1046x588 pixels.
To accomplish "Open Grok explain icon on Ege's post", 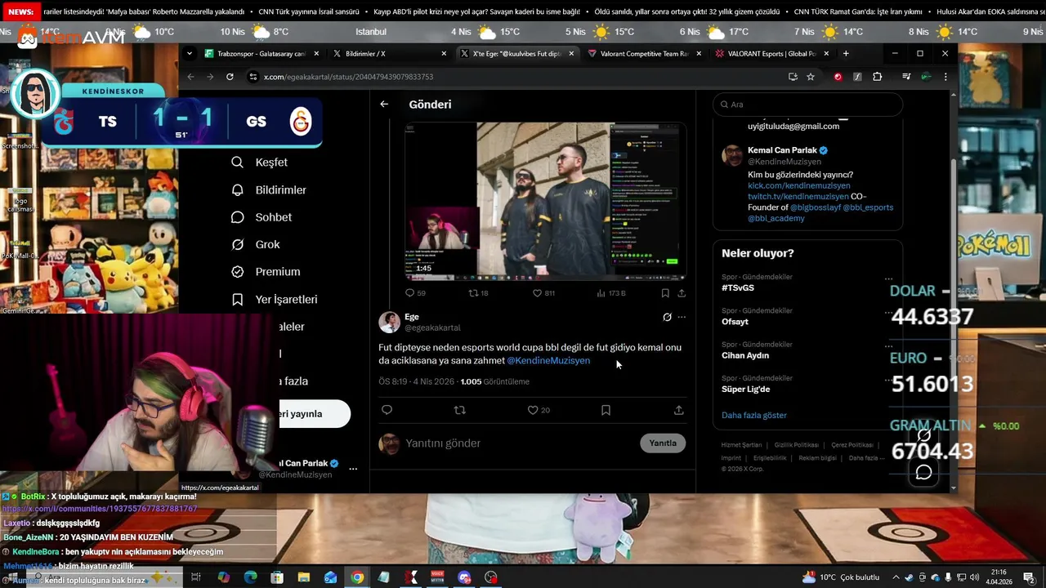I will [x=667, y=317].
